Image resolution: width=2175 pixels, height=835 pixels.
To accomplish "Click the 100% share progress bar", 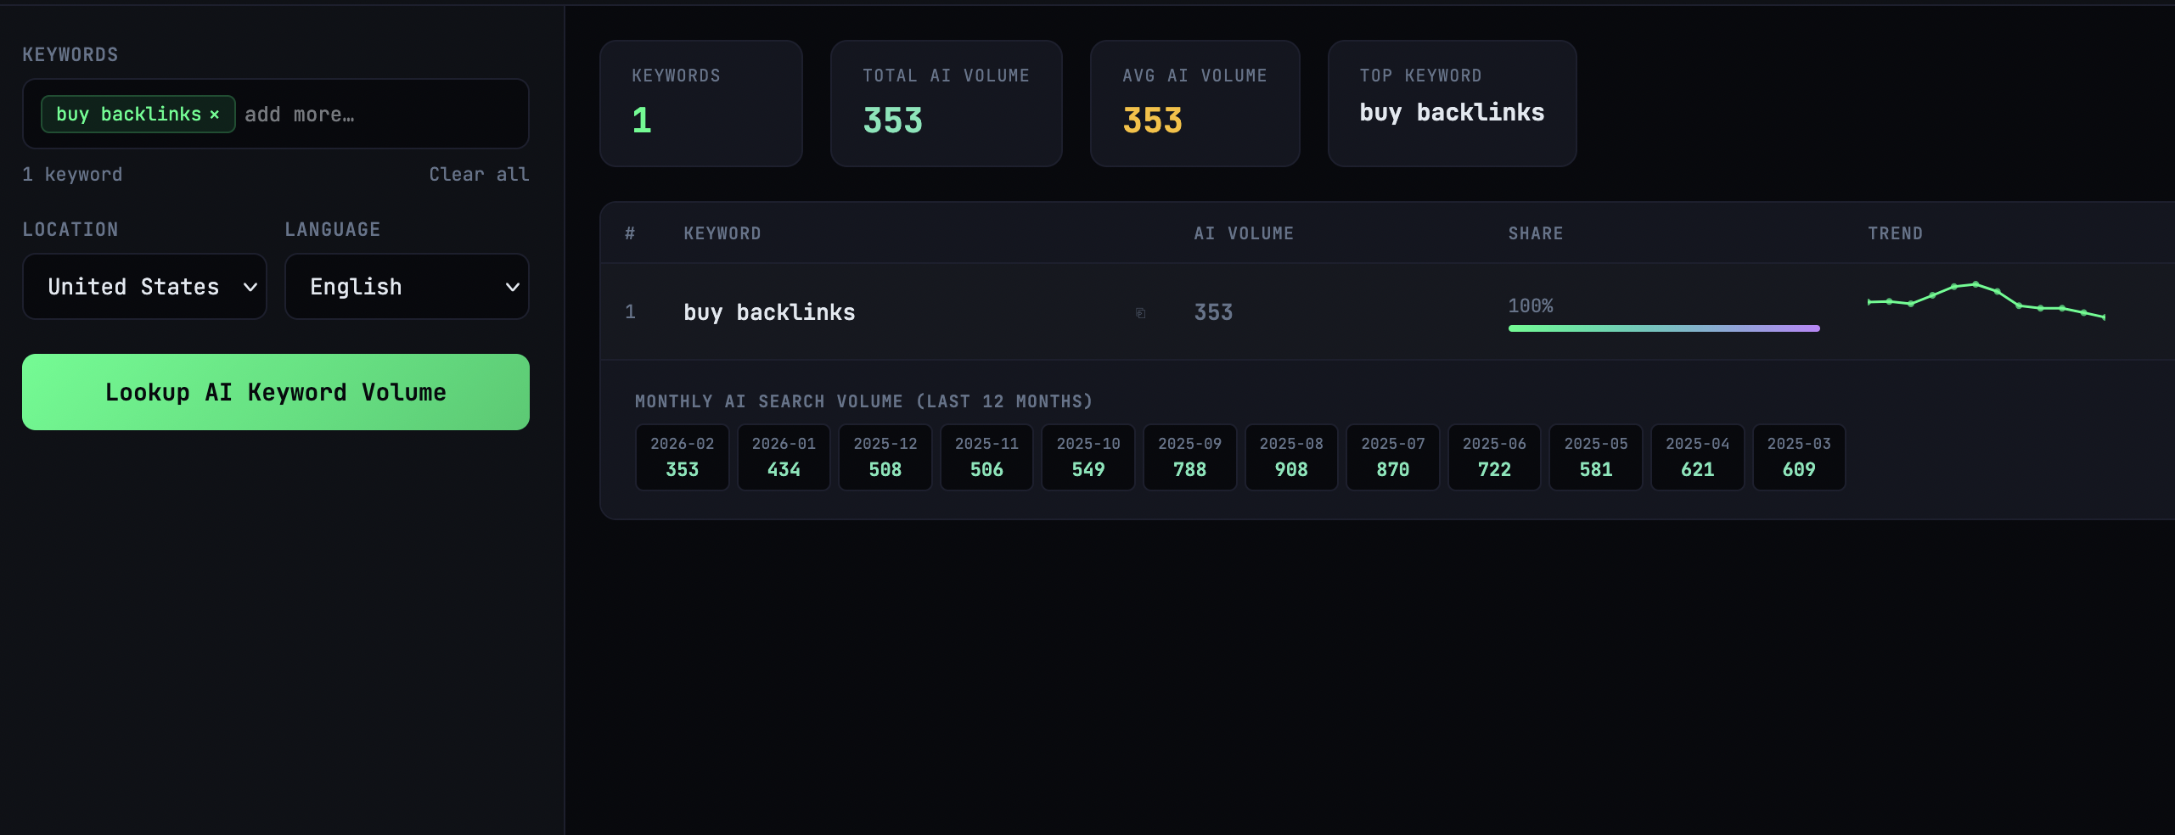I will 1663,328.
